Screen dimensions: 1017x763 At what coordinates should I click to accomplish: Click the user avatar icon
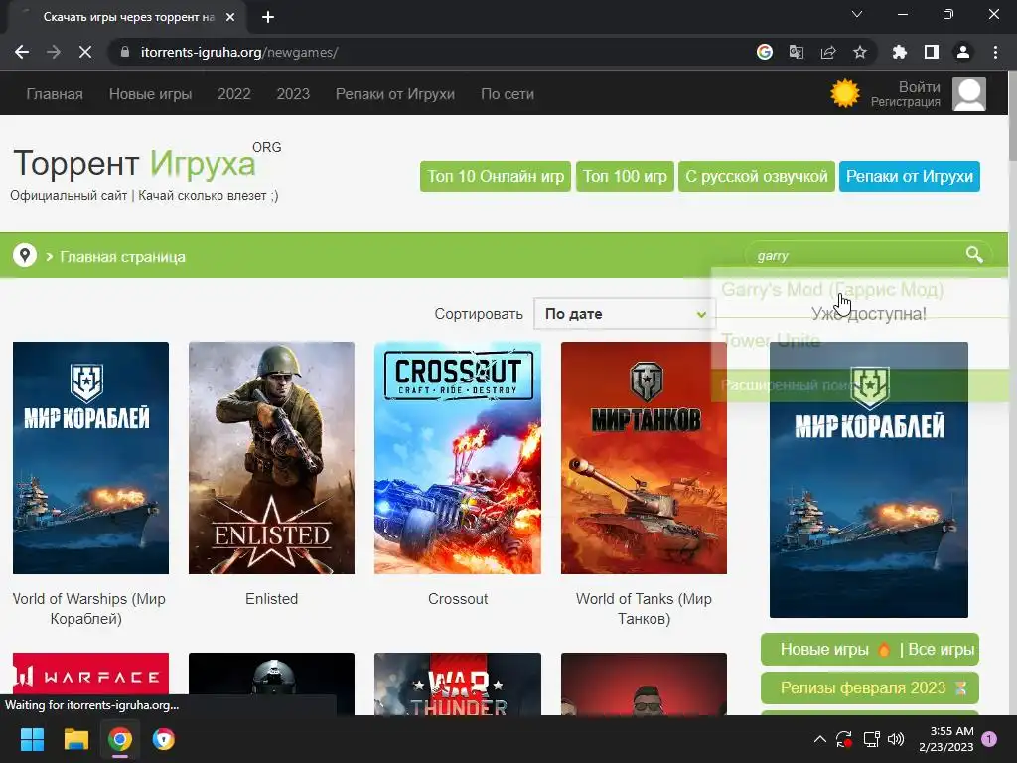(x=969, y=94)
